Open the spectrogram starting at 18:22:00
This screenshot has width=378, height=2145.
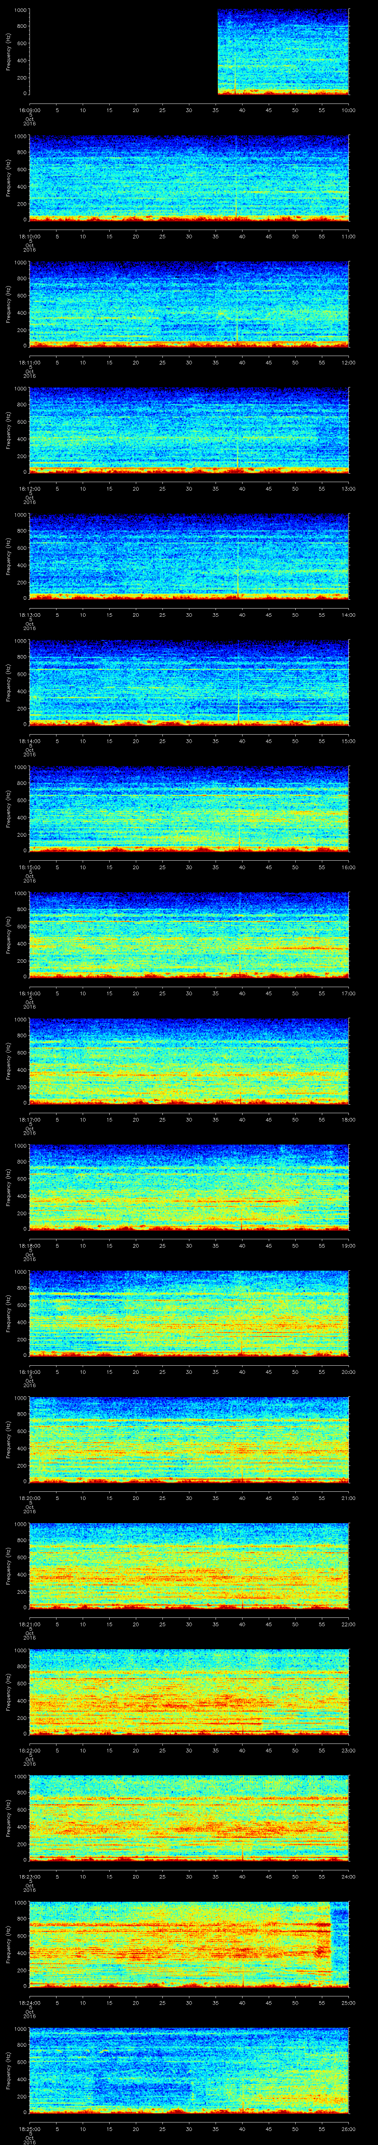click(x=189, y=1692)
